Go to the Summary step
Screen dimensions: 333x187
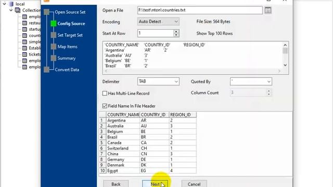(67, 58)
